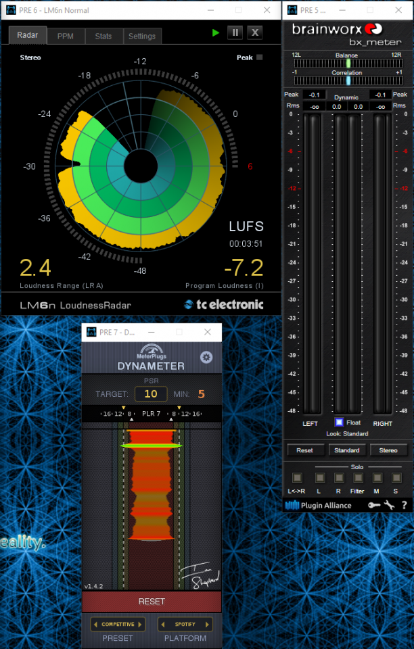Screen dimensions: 414x649
Task: Open the wrench settings icon in bx_meter
Action: 389,505
